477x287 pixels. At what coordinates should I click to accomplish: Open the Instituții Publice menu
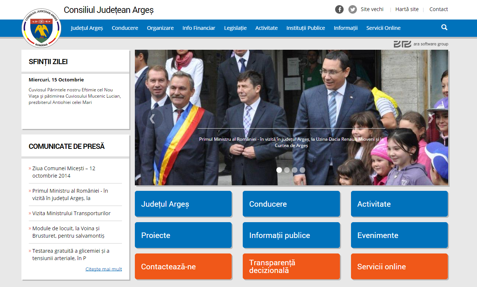[306, 28]
